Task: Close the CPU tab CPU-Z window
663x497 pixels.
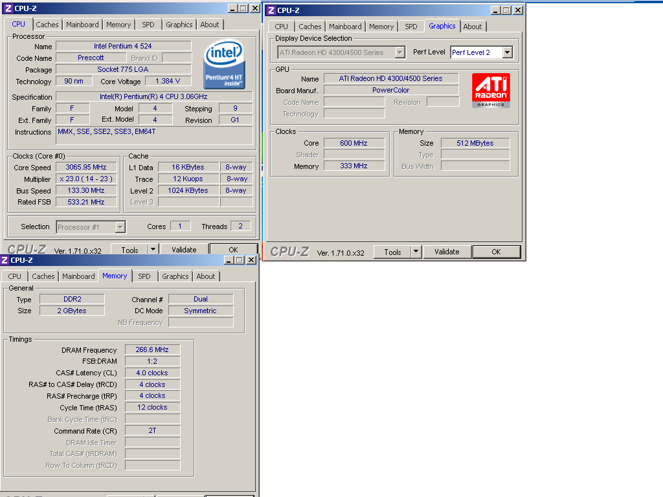Action: (x=255, y=8)
